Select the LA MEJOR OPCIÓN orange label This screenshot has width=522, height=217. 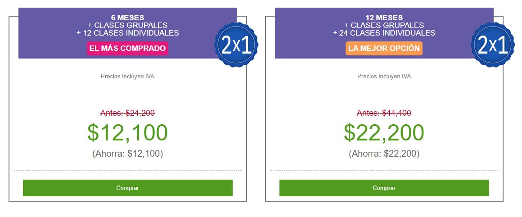[384, 48]
